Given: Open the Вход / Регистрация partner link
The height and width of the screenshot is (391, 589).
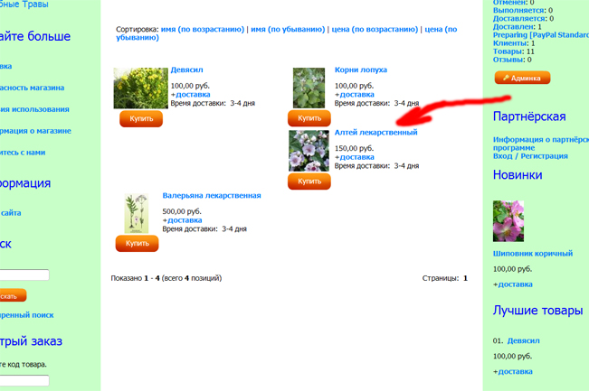Looking at the screenshot, I should tap(530, 156).
